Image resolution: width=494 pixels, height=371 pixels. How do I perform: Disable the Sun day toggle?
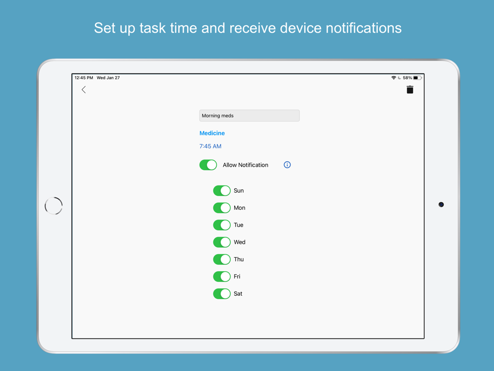tap(222, 190)
